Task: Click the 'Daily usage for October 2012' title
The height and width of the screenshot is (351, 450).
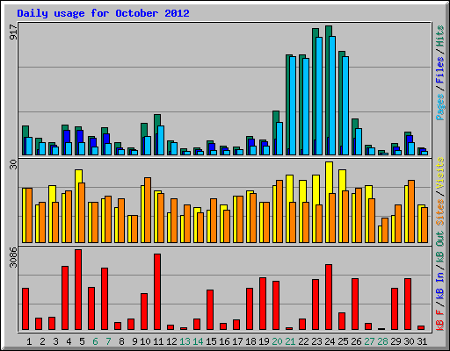Action: [103, 13]
